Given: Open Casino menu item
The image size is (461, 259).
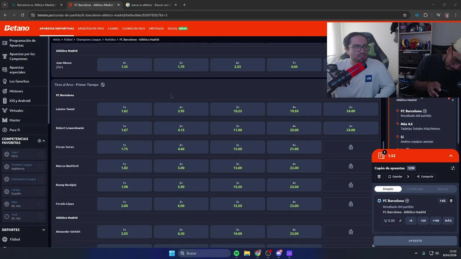Looking at the screenshot, I should tap(113, 28).
